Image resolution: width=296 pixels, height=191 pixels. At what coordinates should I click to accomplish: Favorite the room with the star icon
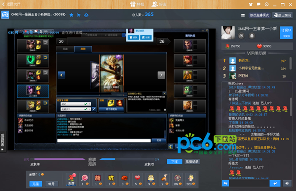point(72,15)
